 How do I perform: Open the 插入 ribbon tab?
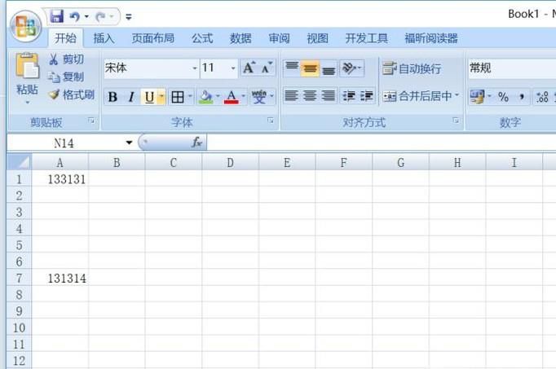104,38
